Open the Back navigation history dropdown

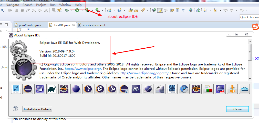pyautogui.click(x=236, y=10)
